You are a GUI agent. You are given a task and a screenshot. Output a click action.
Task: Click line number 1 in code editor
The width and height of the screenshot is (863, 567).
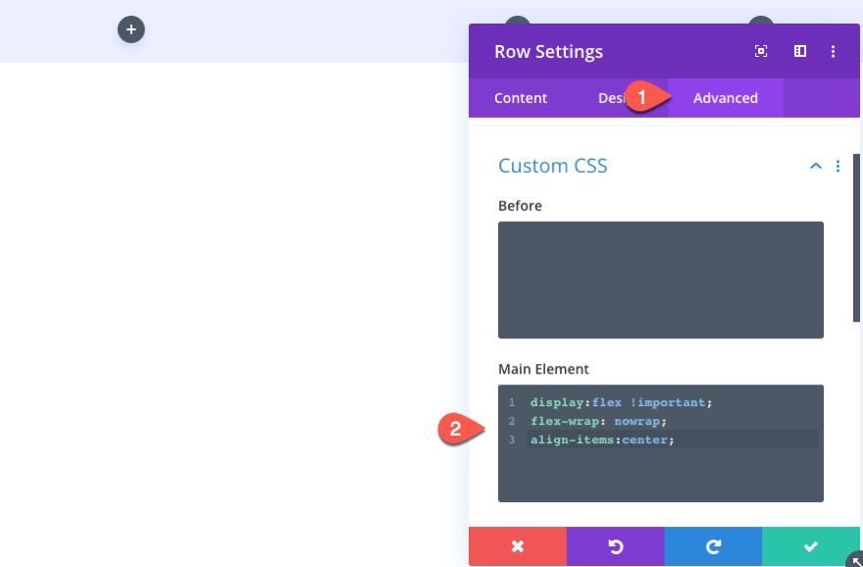tap(511, 402)
